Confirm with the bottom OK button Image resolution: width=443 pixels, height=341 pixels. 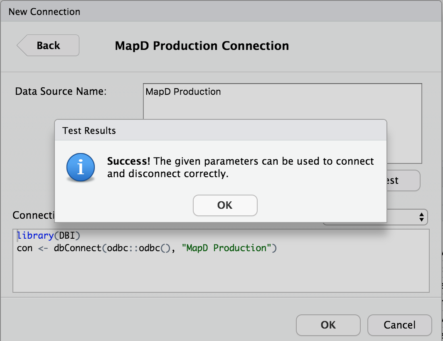coord(328,325)
